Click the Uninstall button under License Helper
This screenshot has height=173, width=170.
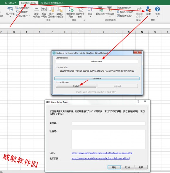(x=118, y=86)
